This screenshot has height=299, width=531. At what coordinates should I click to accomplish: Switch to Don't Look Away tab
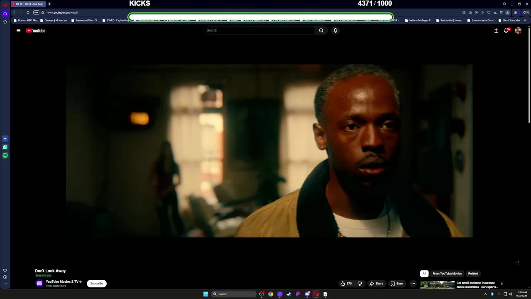click(x=28, y=4)
